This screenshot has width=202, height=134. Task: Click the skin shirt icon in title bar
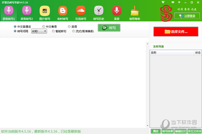(163, 2)
